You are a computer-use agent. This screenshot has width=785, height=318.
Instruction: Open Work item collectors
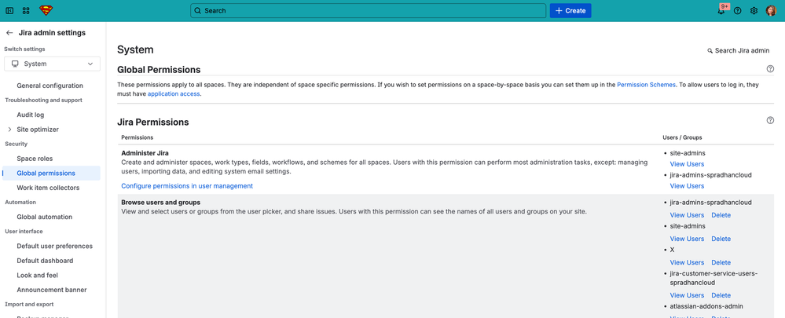48,188
